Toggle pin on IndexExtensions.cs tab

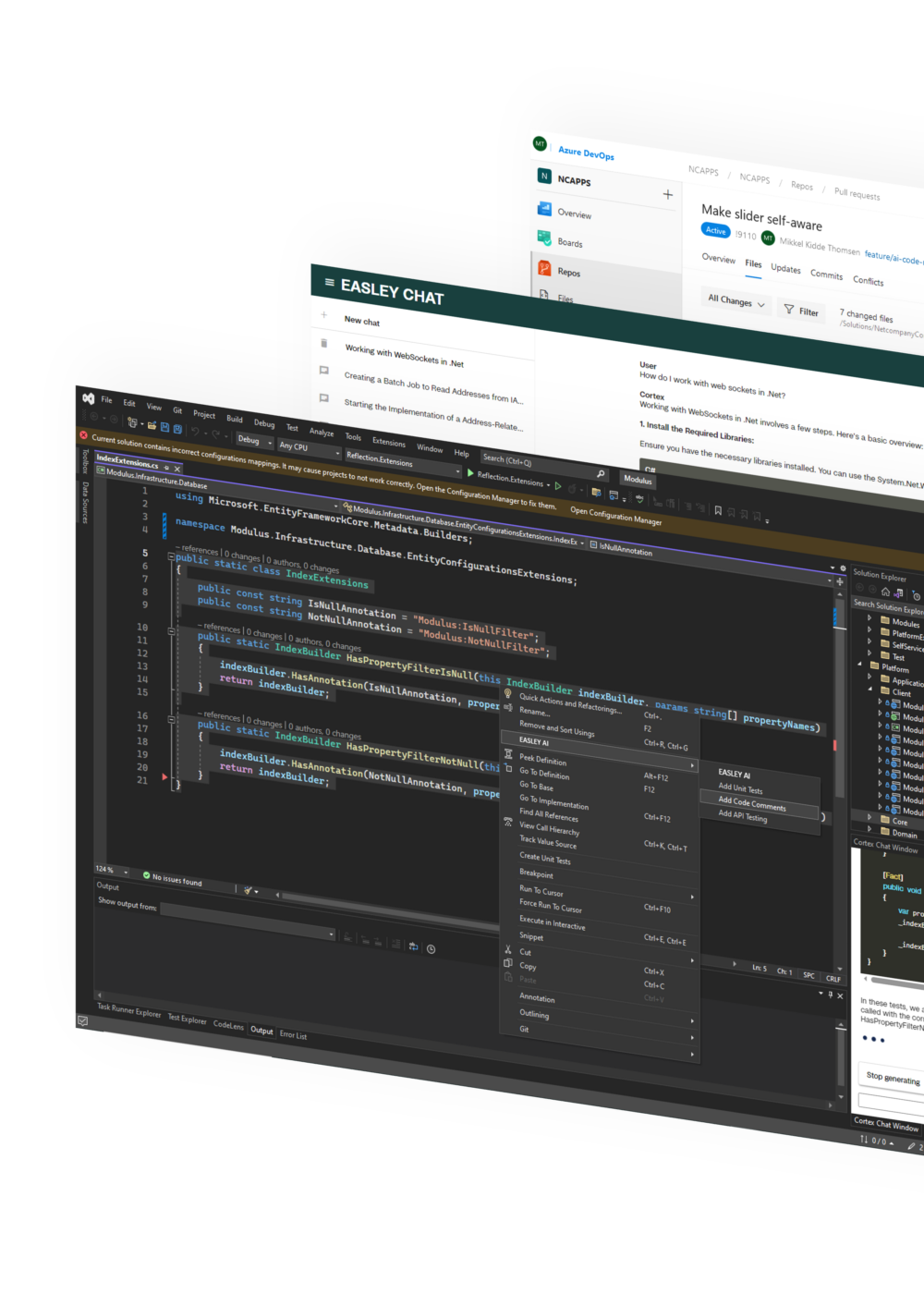(x=166, y=468)
